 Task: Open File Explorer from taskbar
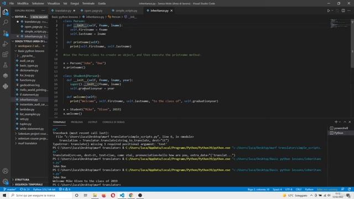(x=95, y=195)
